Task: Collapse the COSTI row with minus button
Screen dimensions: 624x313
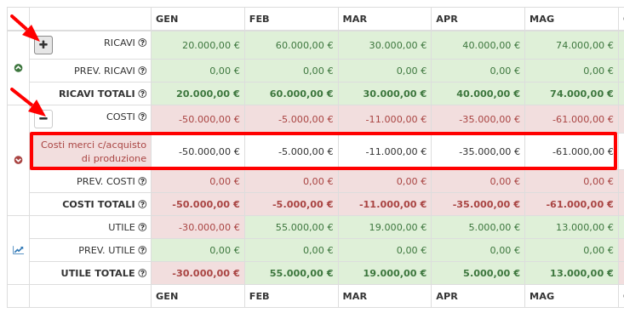Action: click(x=43, y=118)
